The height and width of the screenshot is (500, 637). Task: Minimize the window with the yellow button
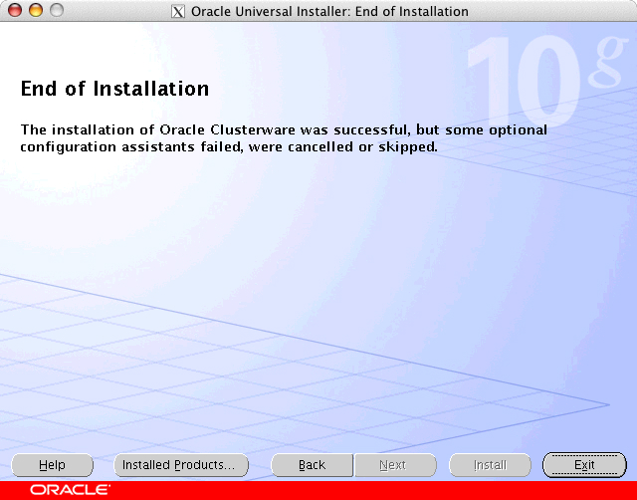tap(35, 11)
